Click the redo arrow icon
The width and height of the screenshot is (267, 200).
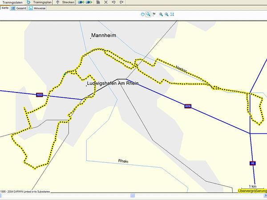point(122,2)
